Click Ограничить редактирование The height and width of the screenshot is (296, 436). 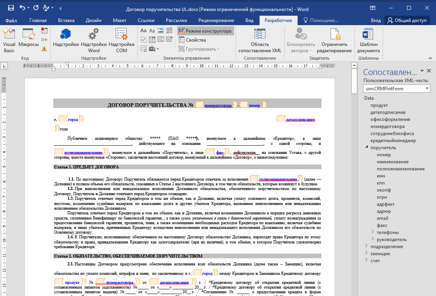pos(334,41)
